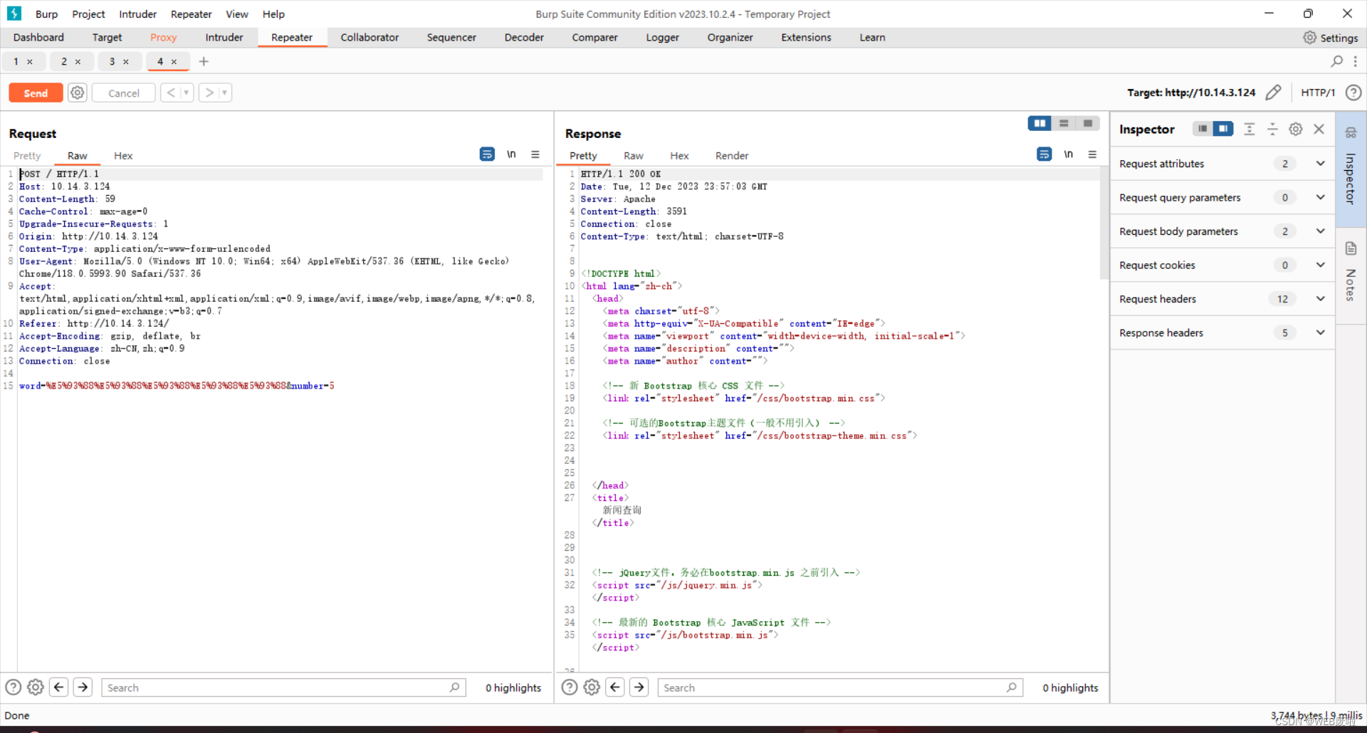Expand Request headers section
This screenshot has width=1367, height=733.
(1222, 299)
